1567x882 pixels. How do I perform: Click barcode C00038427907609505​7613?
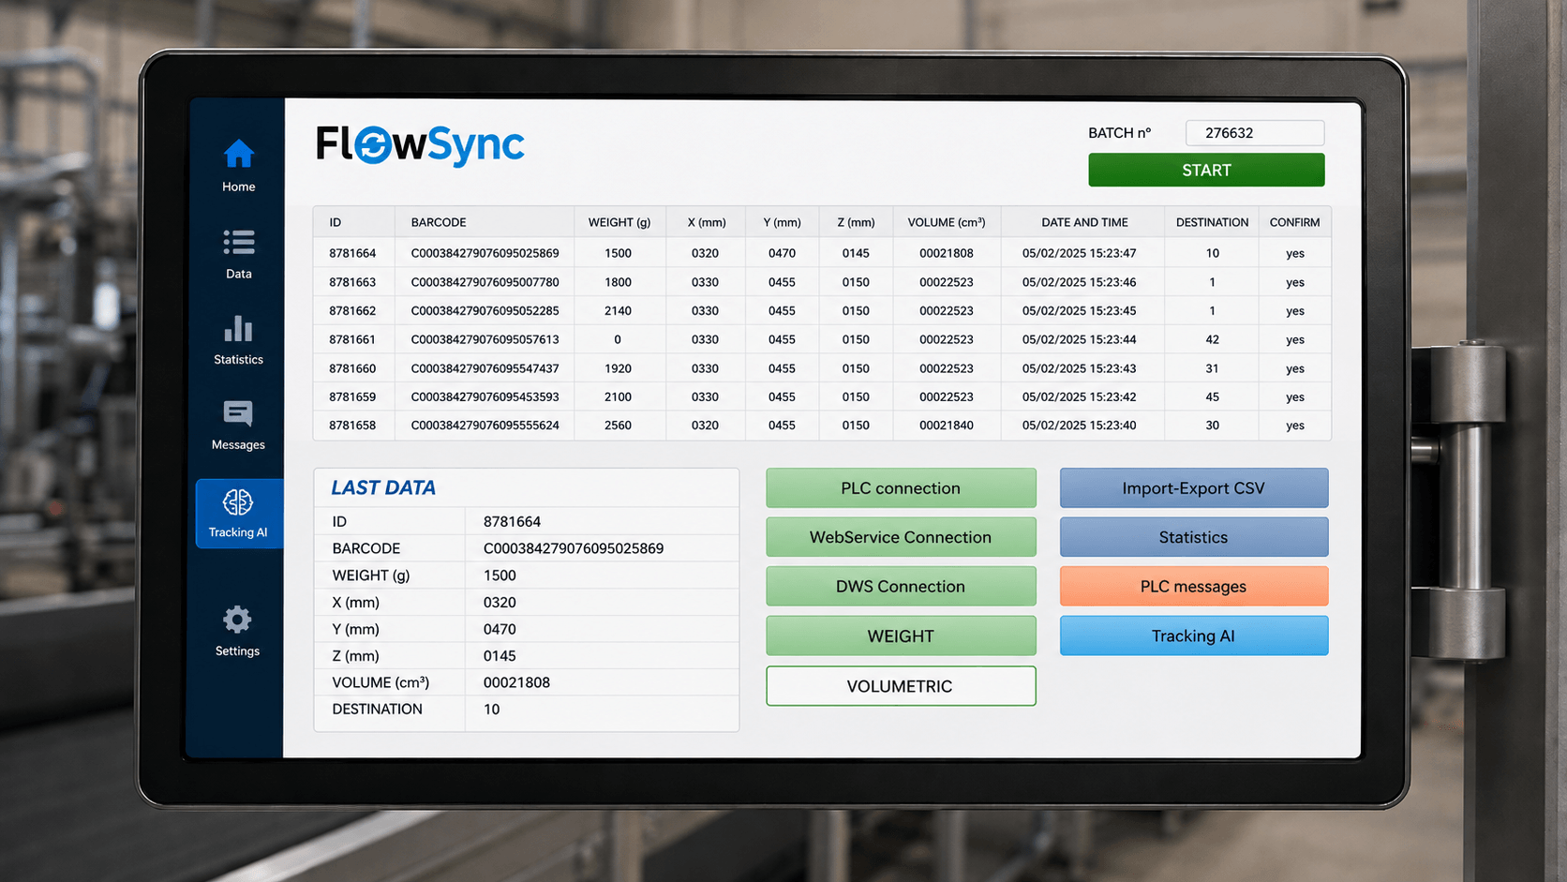coord(485,339)
